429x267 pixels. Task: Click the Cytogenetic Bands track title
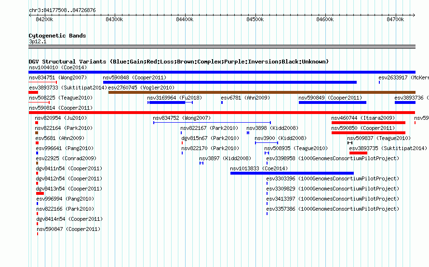pyautogui.click(x=57, y=36)
